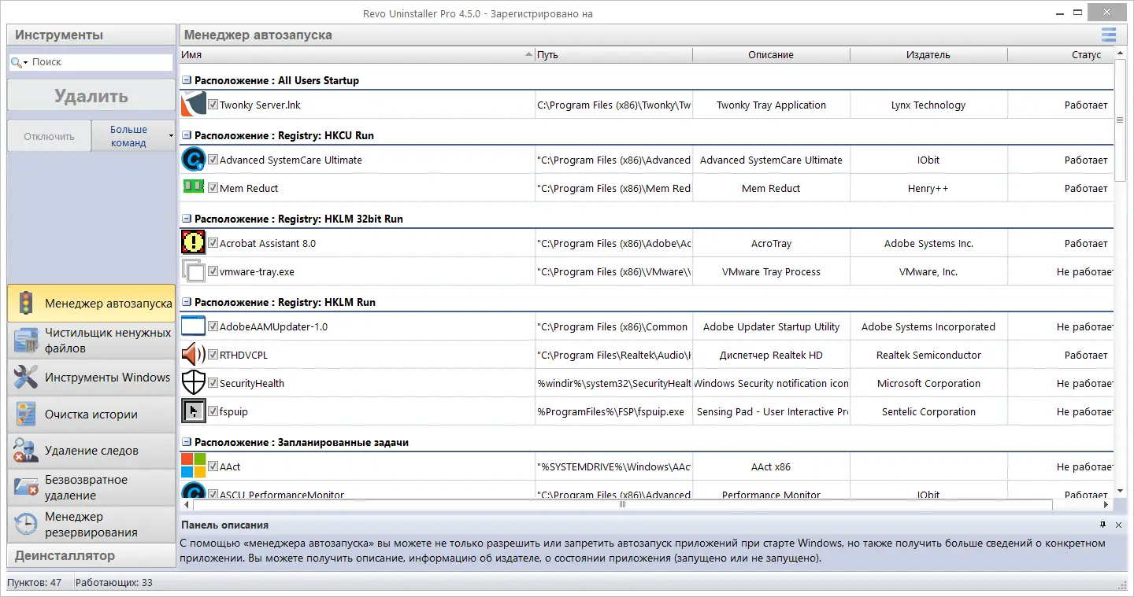This screenshot has height=597, width=1134.
Task: Pin the Панель описания panel
Action: (1102, 525)
